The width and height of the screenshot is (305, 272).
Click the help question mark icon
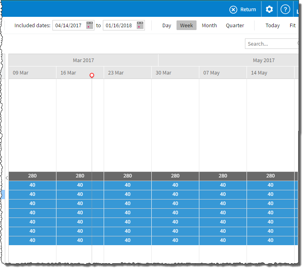click(285, 9)
